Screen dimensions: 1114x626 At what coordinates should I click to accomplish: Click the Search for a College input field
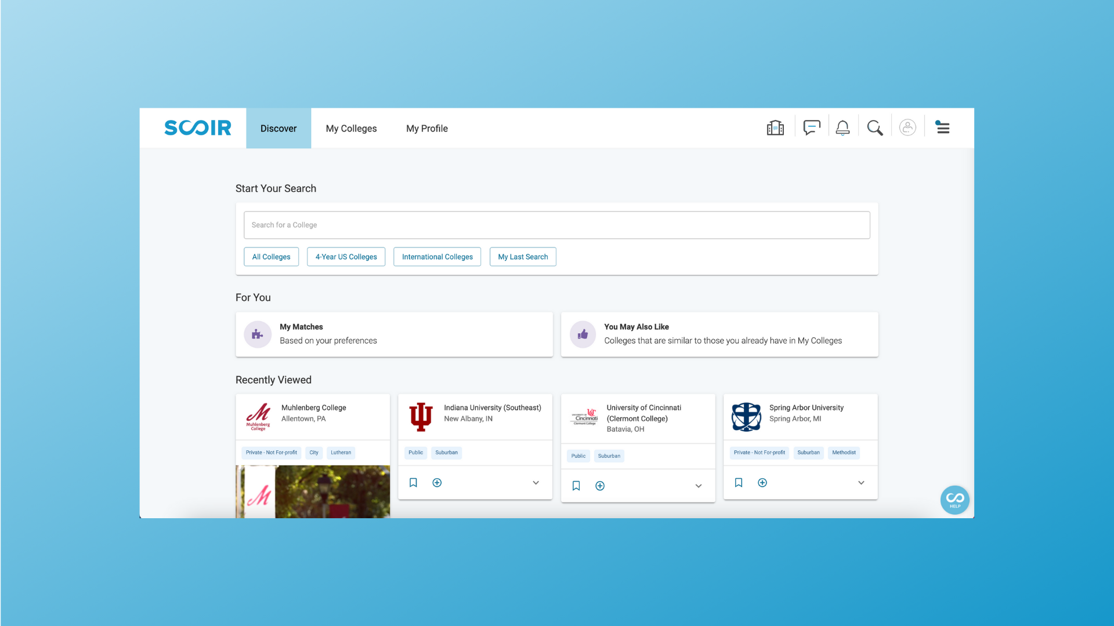pos(557,225)
